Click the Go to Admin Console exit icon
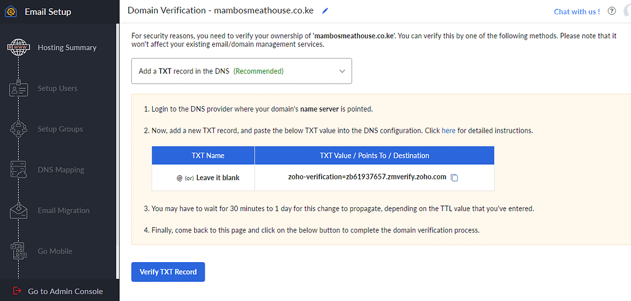This screenshot has height=301, width=631. click(17, 291)
